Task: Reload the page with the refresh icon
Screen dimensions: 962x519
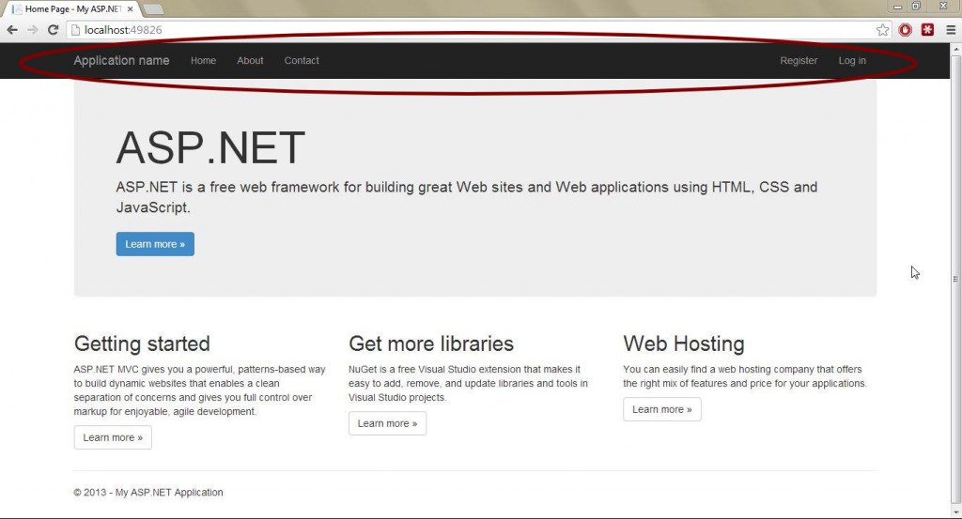Action: [54, 30]
